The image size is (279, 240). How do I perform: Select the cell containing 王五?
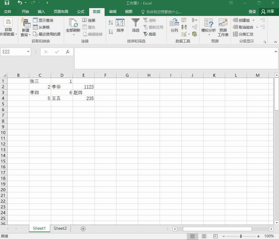pyautogui.click(x=62, y=98)
